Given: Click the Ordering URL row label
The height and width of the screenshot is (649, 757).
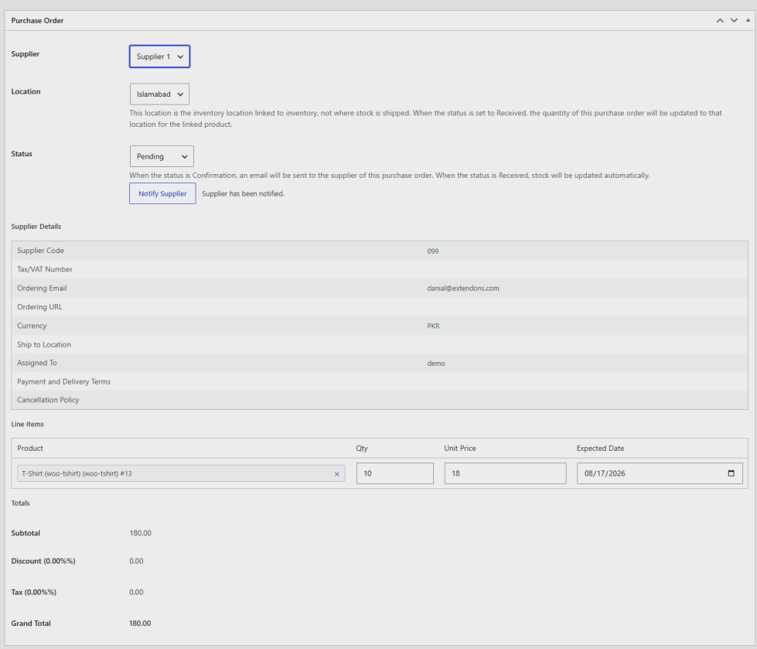Looking at the screenshot, I should click(39, 307).
